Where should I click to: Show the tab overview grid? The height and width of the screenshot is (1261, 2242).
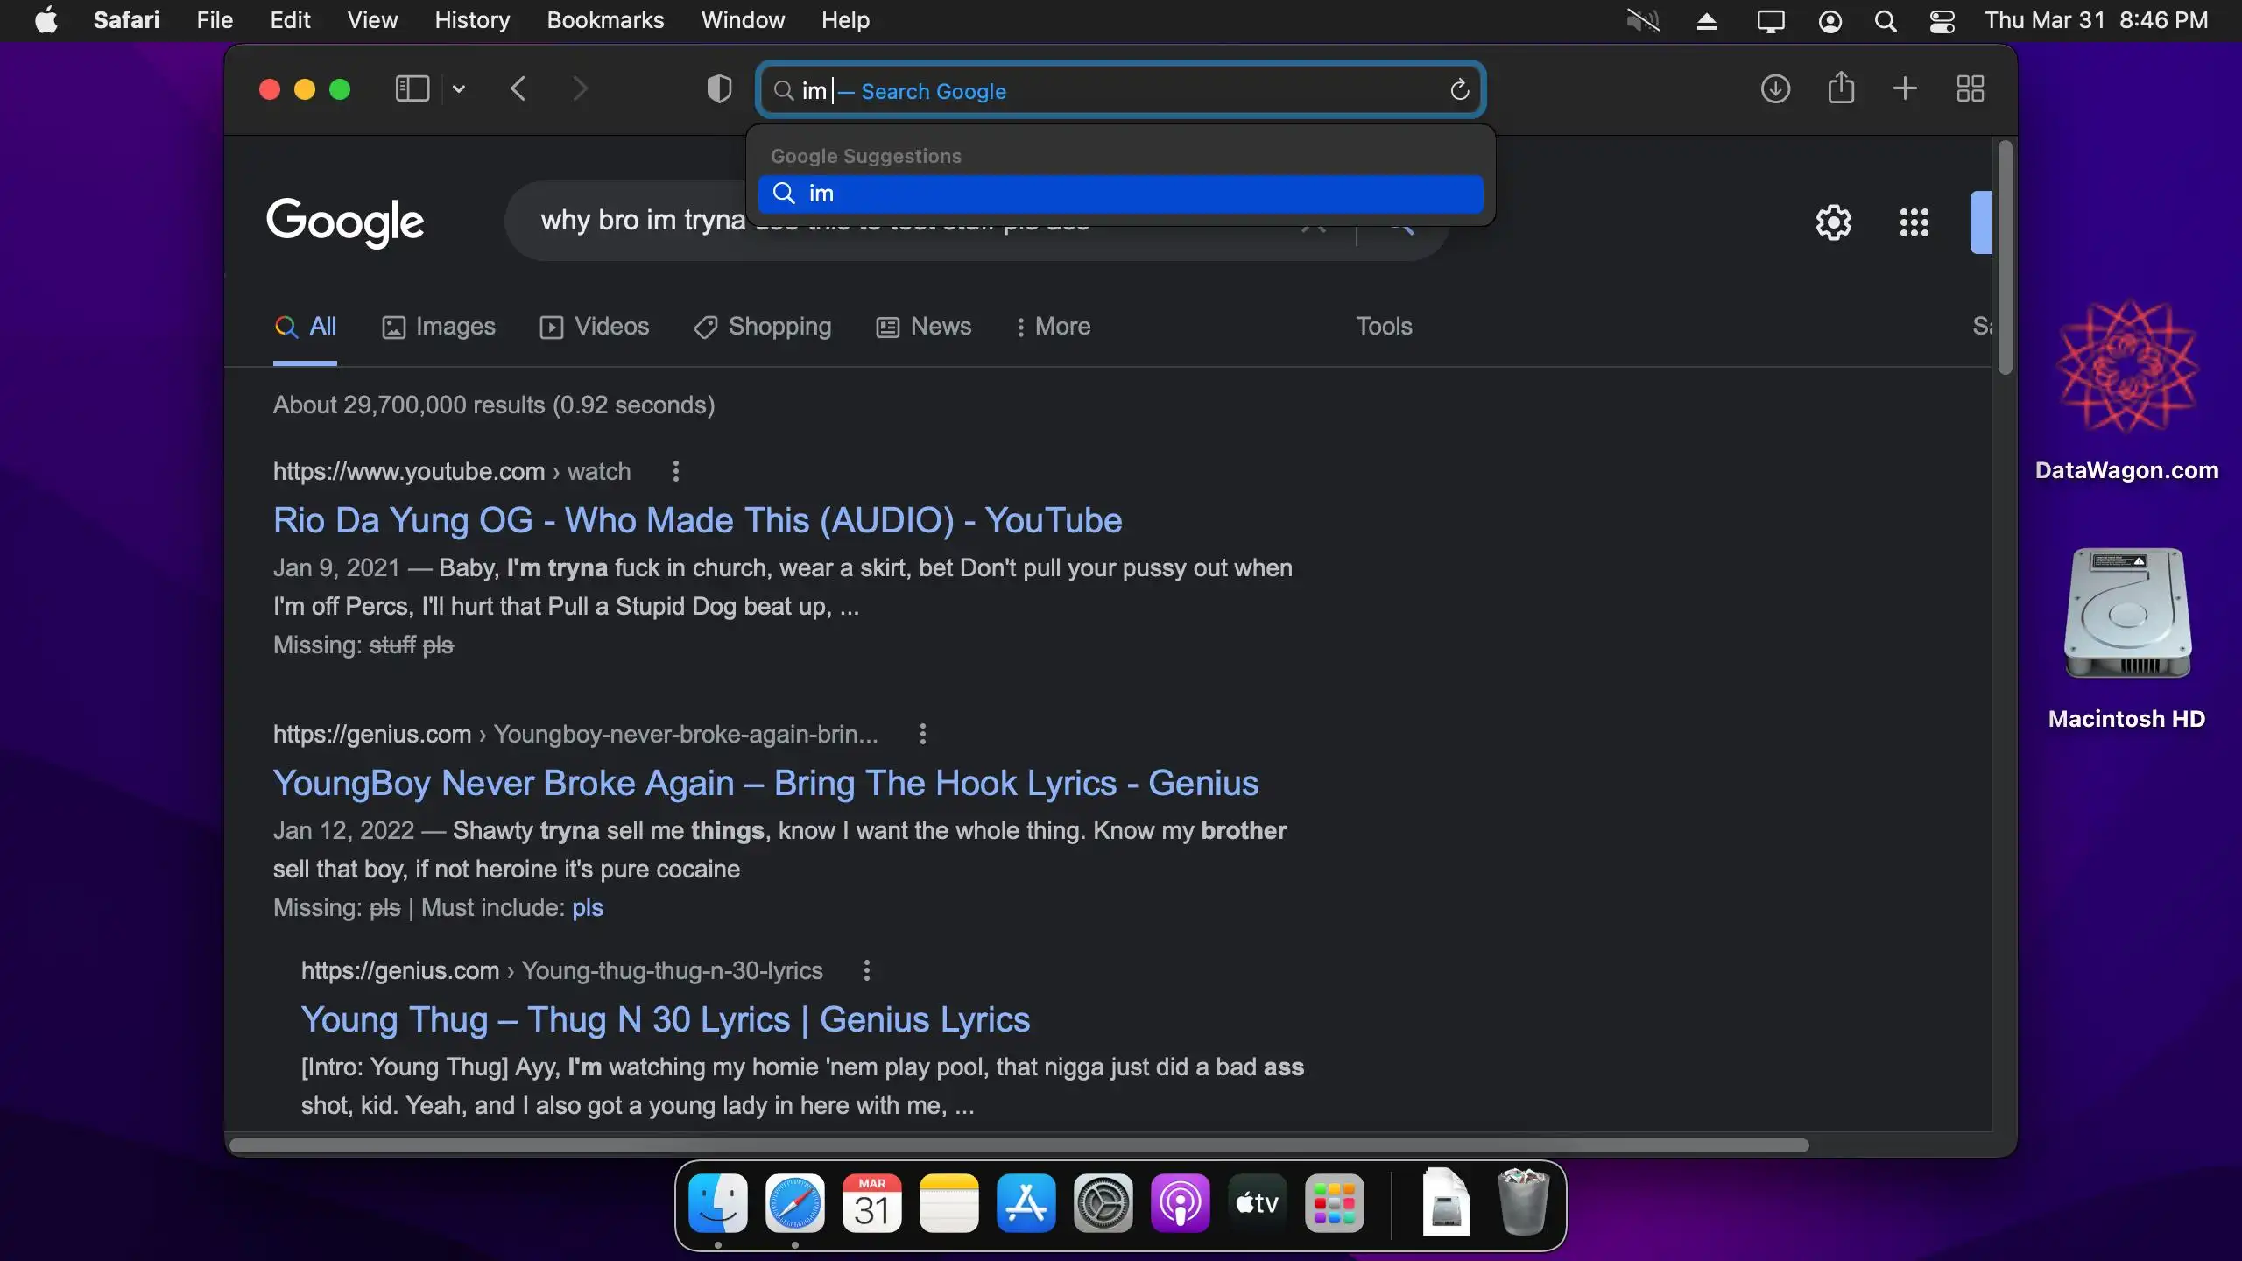point(1970,88)
